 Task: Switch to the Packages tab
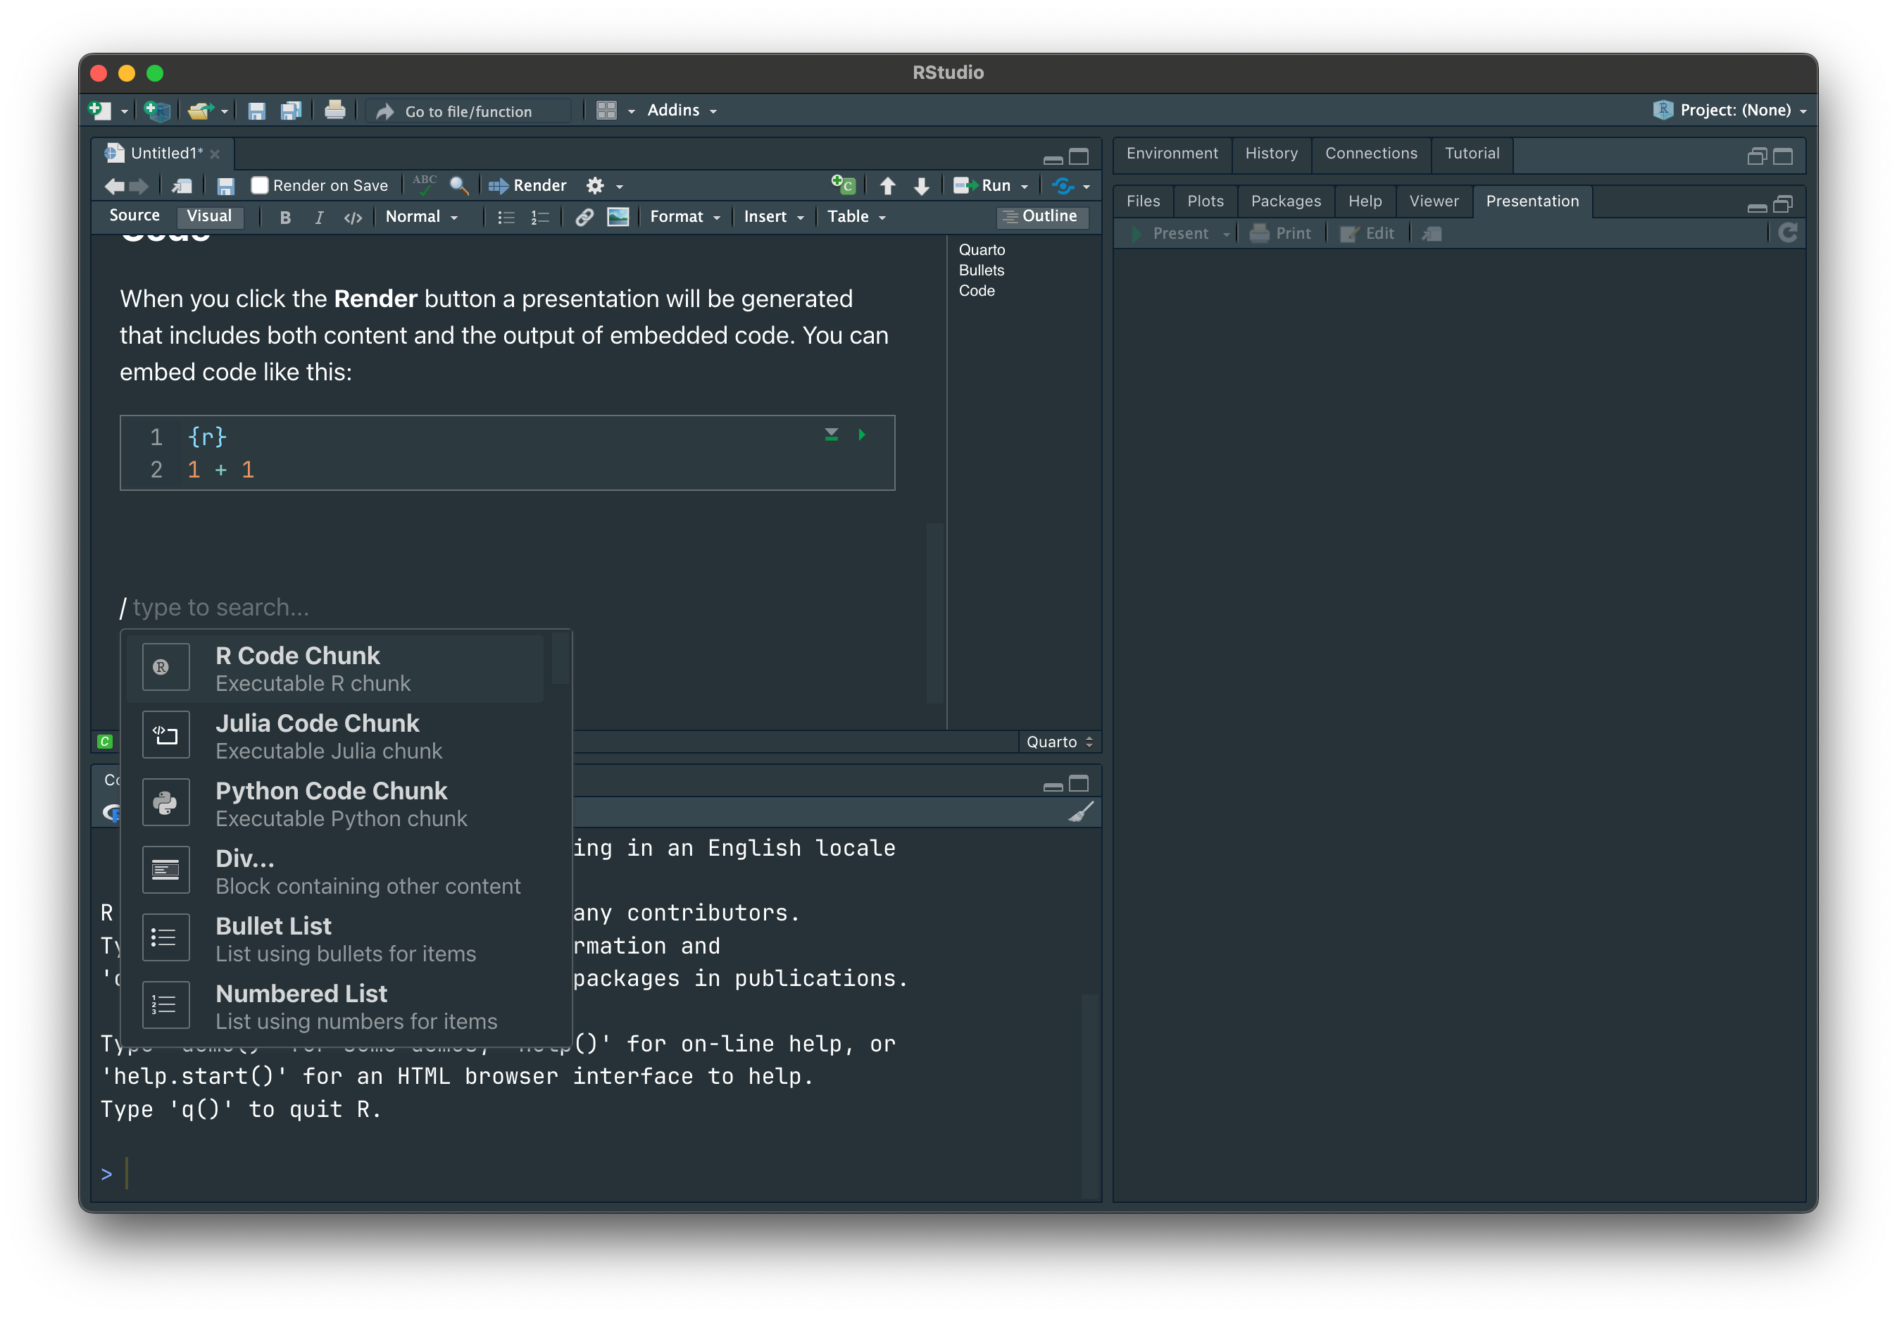1285,201
